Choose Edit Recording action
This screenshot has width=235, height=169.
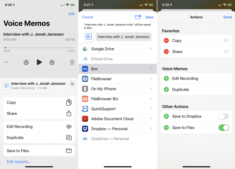coord(39,127)
